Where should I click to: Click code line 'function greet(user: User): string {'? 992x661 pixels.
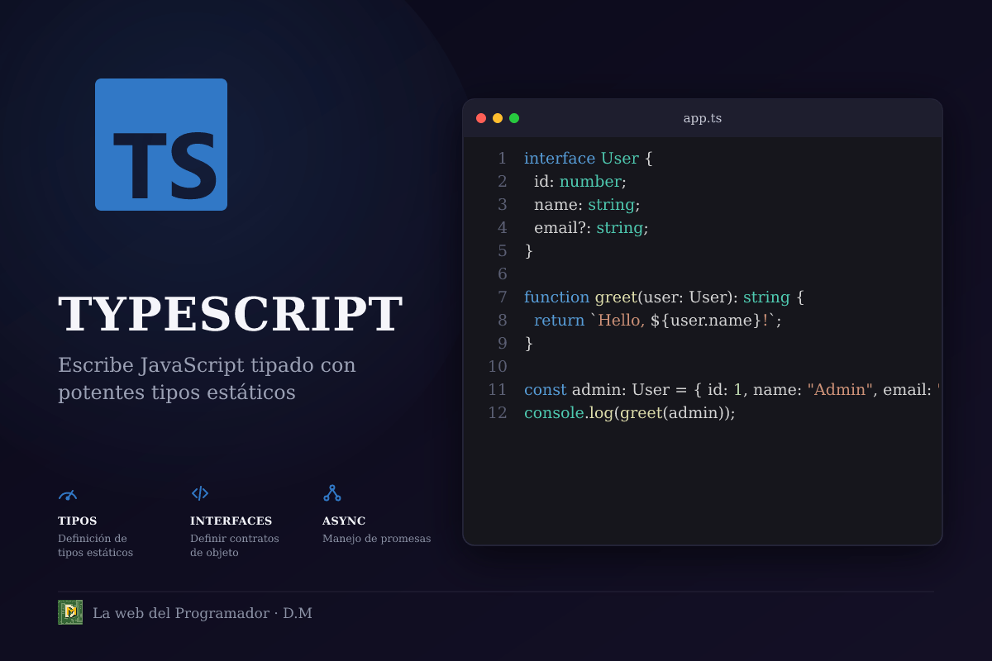(x=665, y=297)
